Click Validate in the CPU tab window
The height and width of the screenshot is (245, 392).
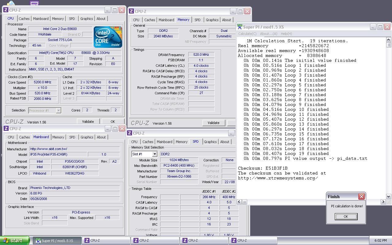coord(88,122)
